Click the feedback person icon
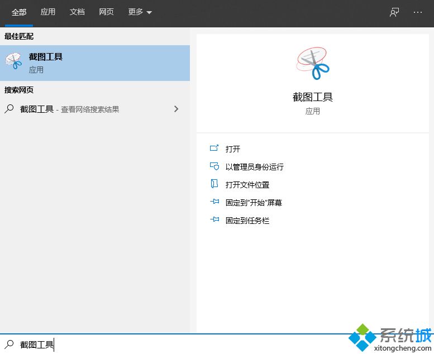The width and height of the screenshot is (434, 354). [x=394, y=12]
